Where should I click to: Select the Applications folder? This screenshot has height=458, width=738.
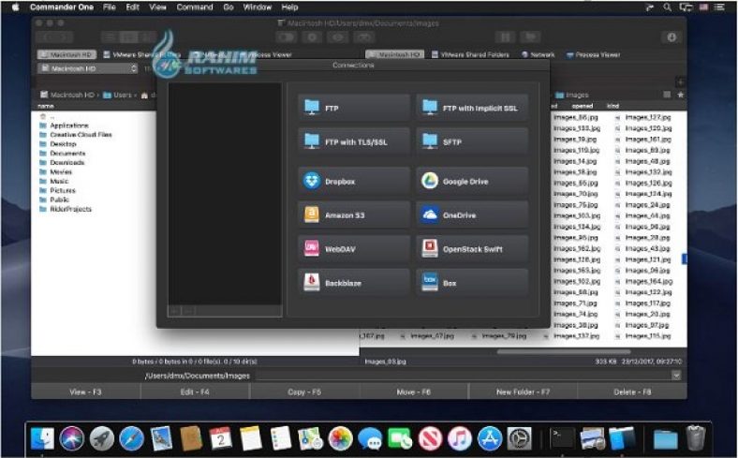69,126
